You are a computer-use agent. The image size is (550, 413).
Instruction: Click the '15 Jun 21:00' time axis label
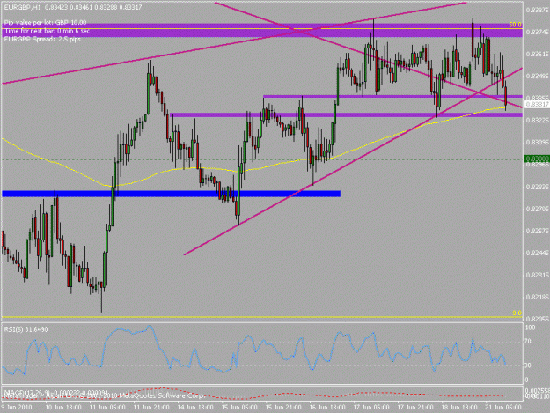[283, 407]
